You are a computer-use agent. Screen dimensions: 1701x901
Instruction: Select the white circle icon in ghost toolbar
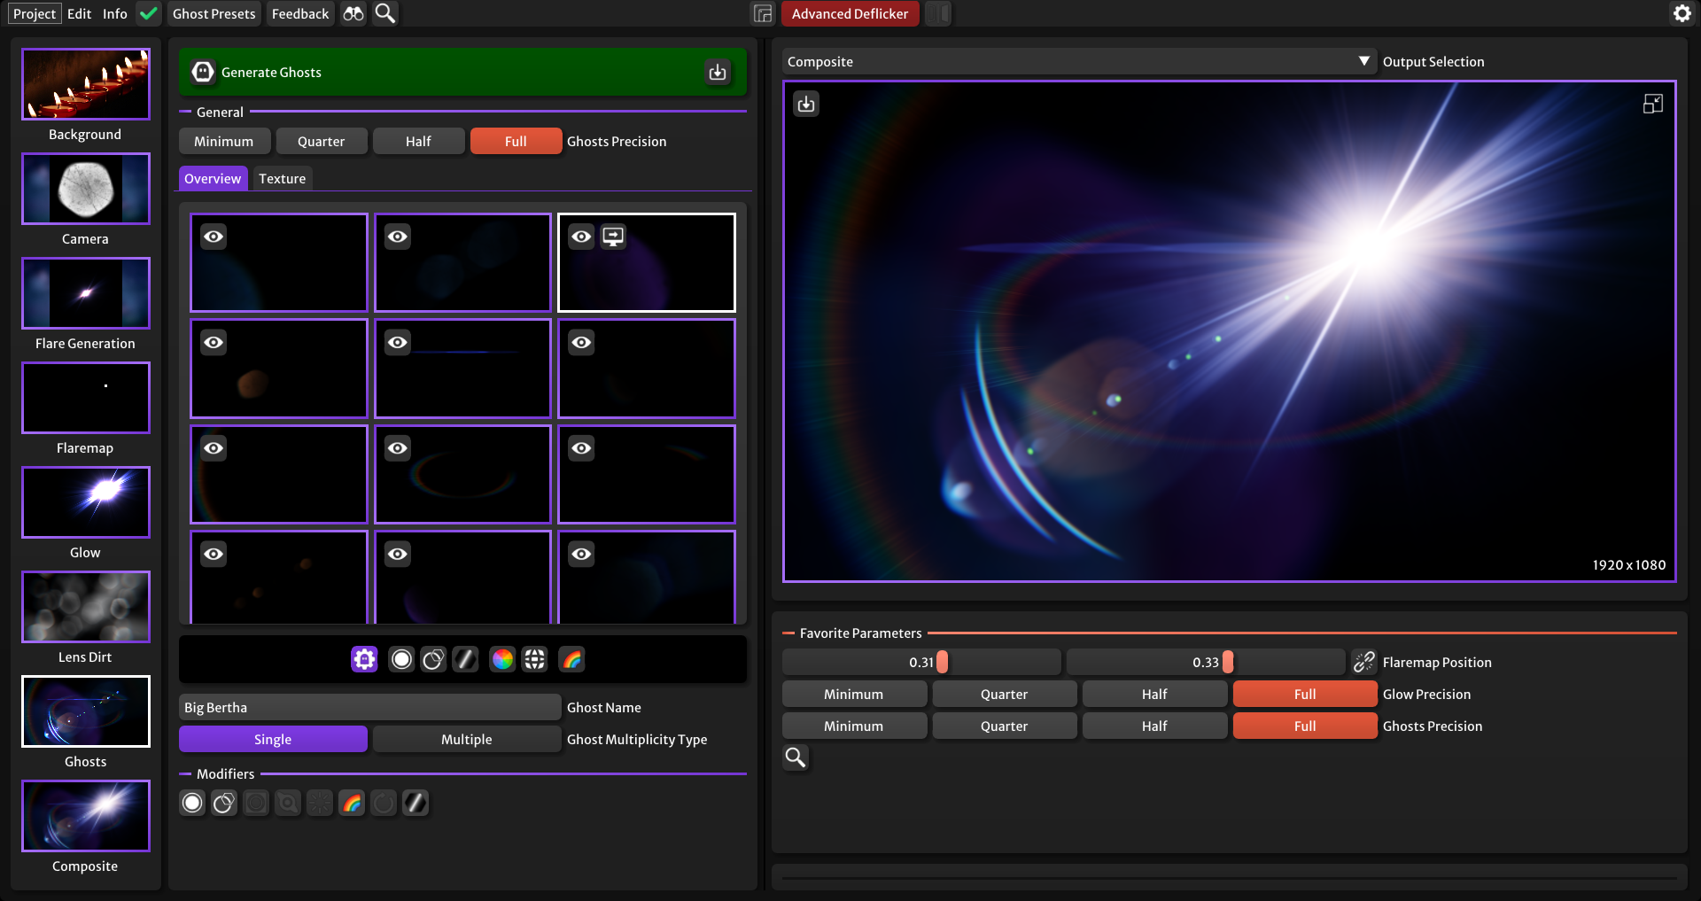click(x=401, y=659)
